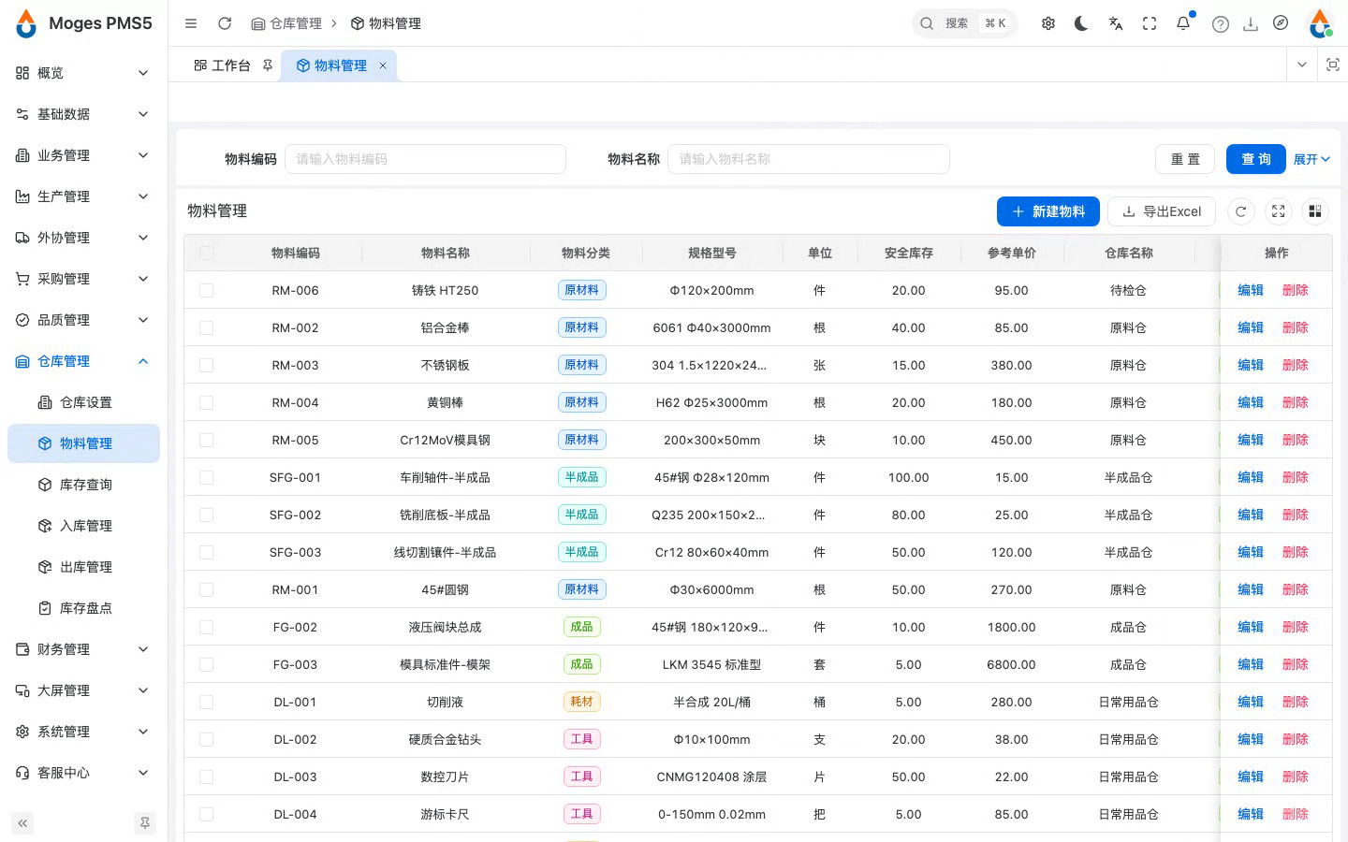The width and height of the screenshot is (1348, 842).
Task: Edit the RM-002 row via 编辑
Action: [x=1251, y=327]
